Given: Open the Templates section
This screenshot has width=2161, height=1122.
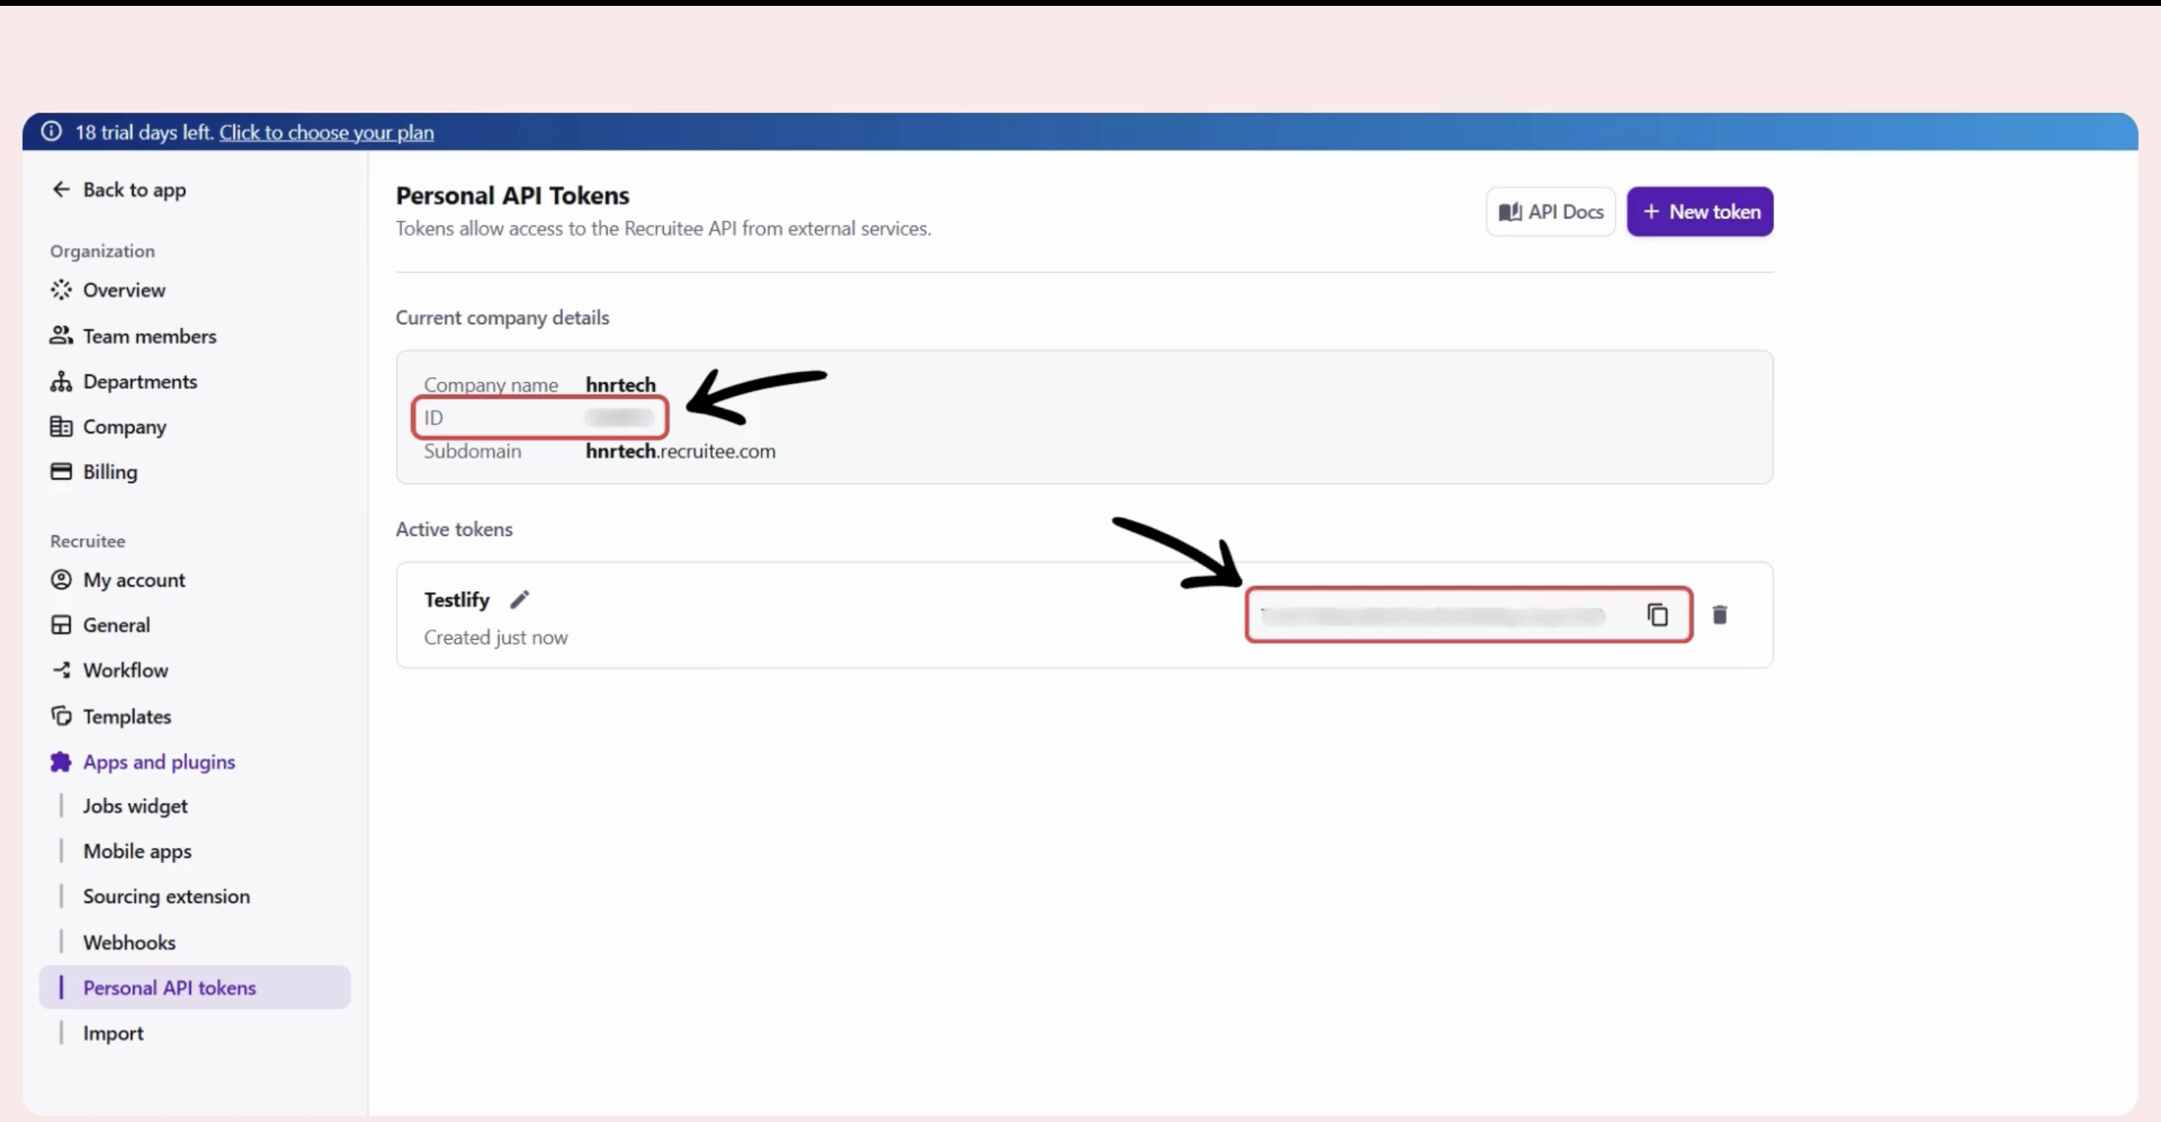Looking at the screenshot, I should click(126, 717).
